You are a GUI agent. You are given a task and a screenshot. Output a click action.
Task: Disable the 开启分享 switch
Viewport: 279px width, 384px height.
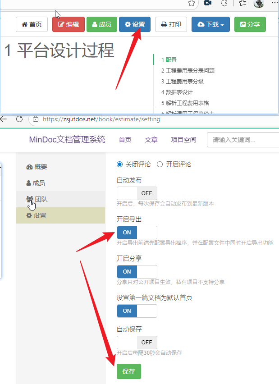pos(137,272)
